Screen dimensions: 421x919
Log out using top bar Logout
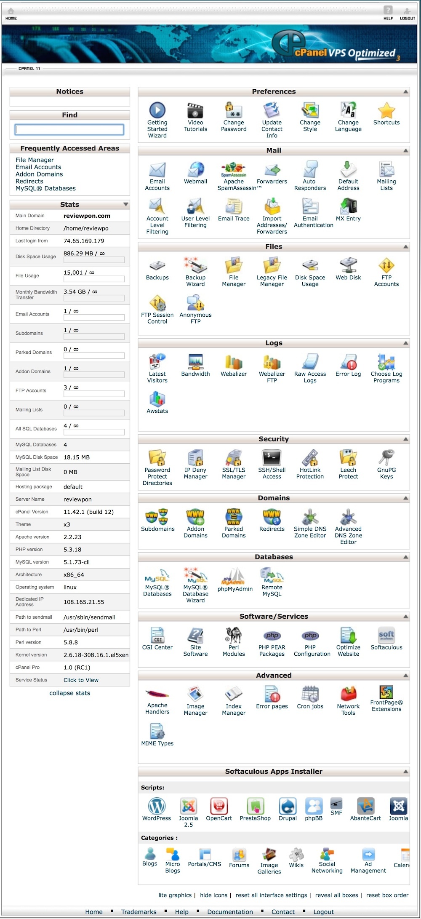pos(407,14)
